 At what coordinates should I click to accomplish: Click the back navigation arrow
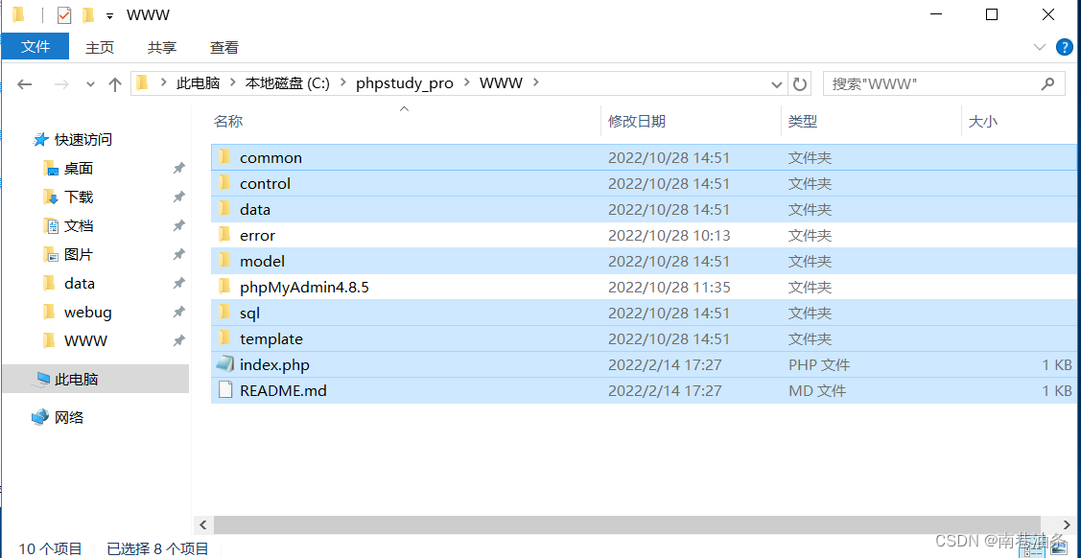[x=24, y=84]
